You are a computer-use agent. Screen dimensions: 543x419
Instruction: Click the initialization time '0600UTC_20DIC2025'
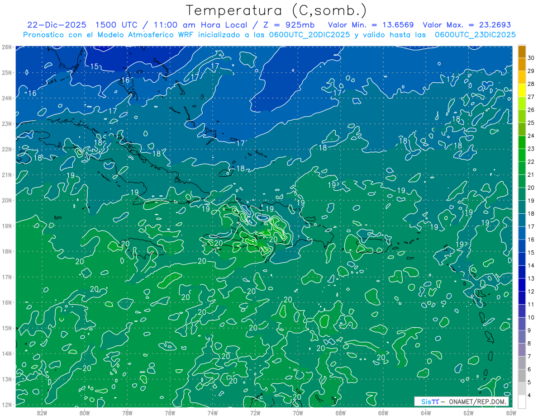[x=309, y=35]
